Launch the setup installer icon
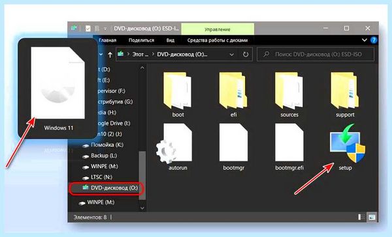392x237 pixels. coord(348,146)
